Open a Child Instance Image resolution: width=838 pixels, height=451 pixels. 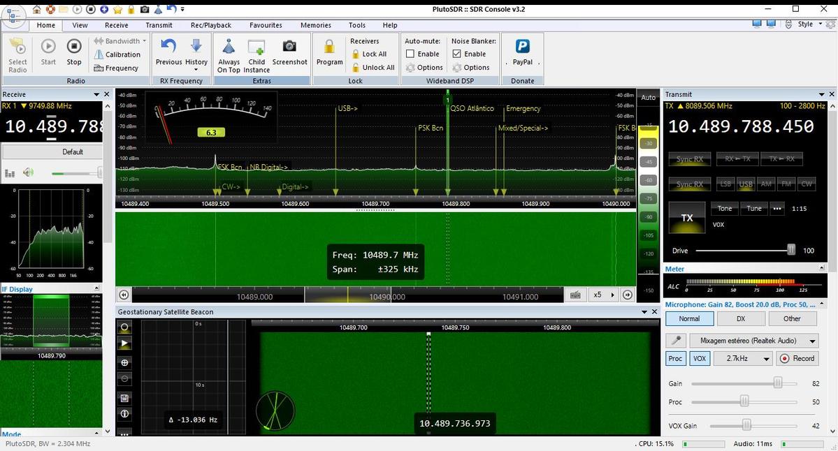click(257, 47)
